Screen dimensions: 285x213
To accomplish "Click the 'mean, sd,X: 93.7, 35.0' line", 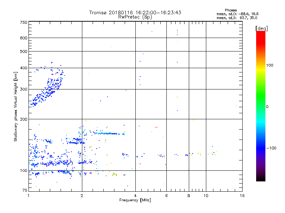I will (237, 18).
